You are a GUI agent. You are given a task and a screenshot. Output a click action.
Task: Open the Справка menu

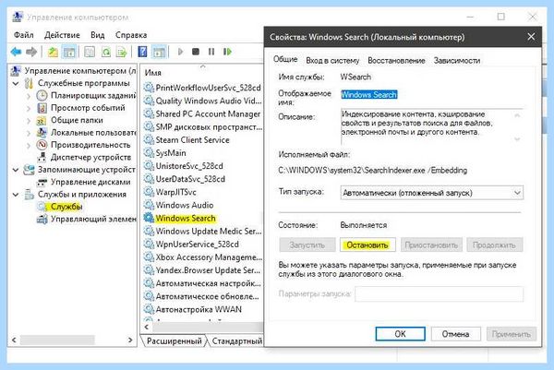click(131, 35)
